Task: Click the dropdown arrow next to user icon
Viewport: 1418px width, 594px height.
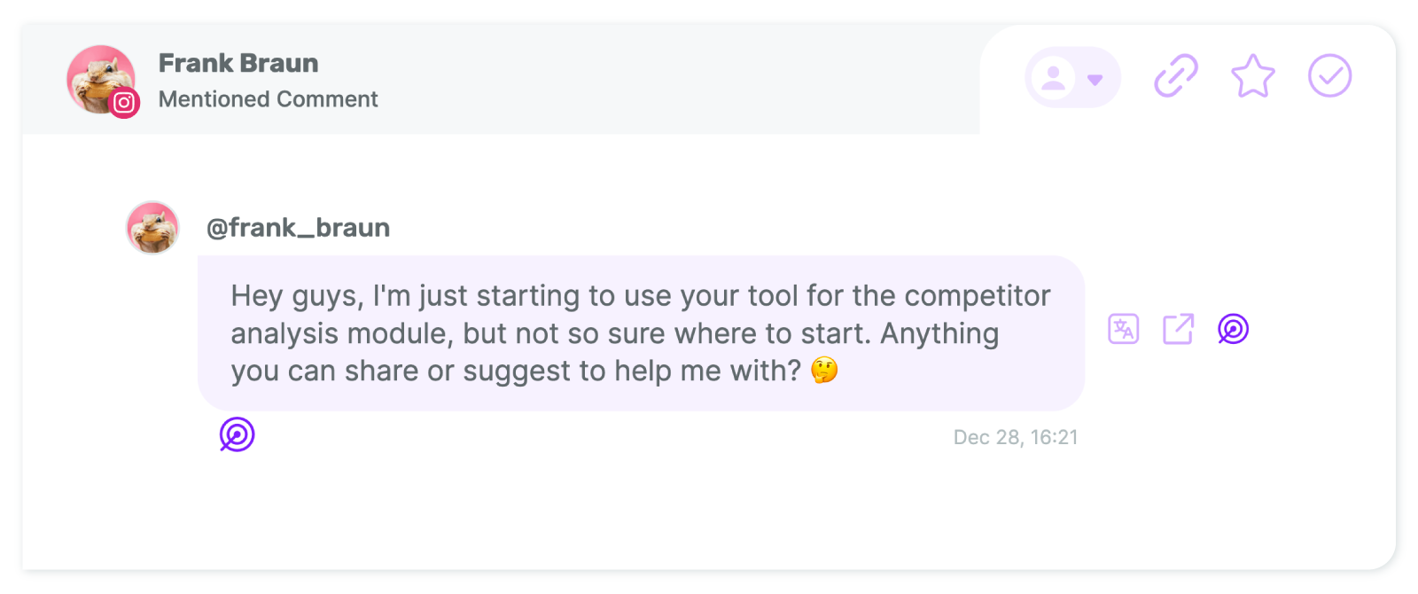Action: point(1095,79)
